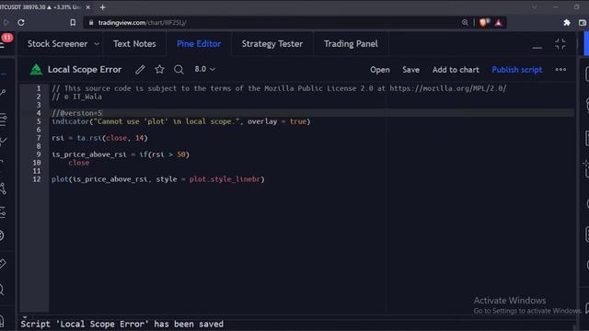
Task: Open the browser zoom magnifier icon
Action: pyautogui.click(x=465, y=22)
